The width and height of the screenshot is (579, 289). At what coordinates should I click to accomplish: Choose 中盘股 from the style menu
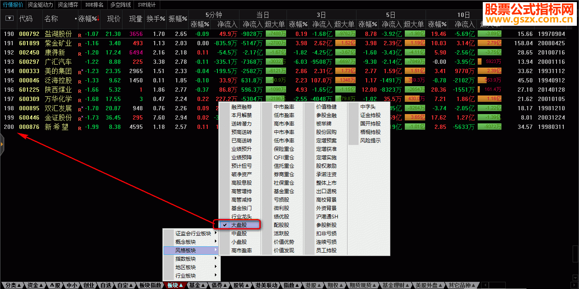(x=239, y=233)
